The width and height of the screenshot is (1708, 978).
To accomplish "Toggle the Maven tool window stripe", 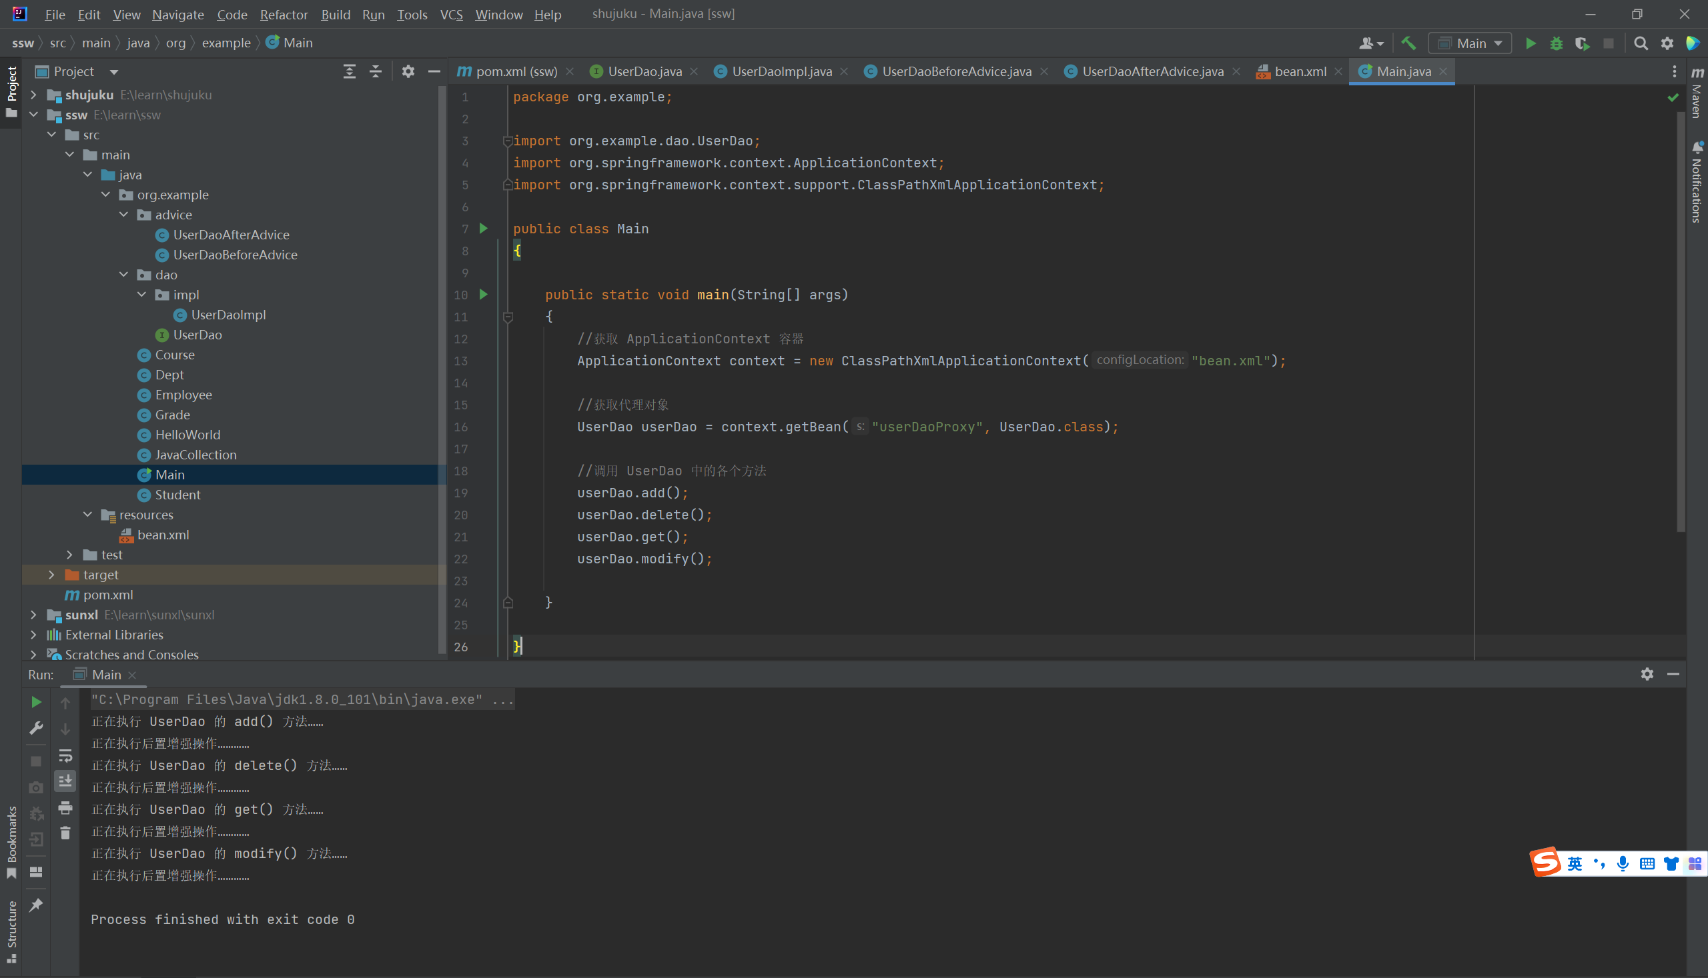I will [1697, 94].
